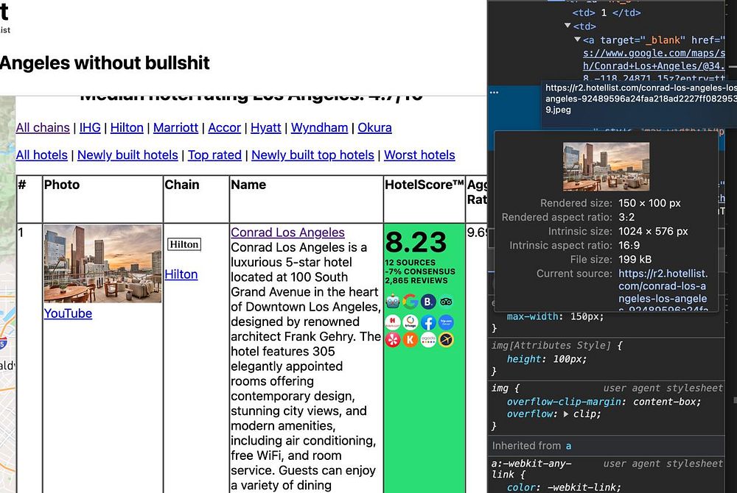This screenshot has width=737, height=493.
Task: Click the Kayak source icon
Action: point(411,340)
